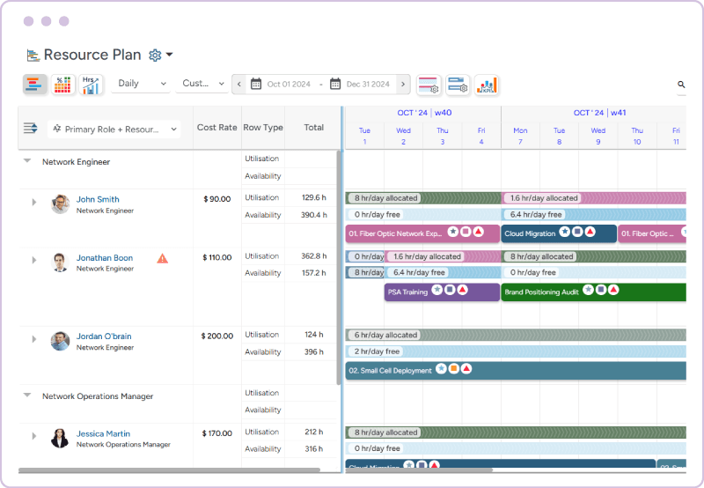Screen dimensions: 704x488
Task: Collapse the Network Engineer group
Action: (x=27, y=160)
